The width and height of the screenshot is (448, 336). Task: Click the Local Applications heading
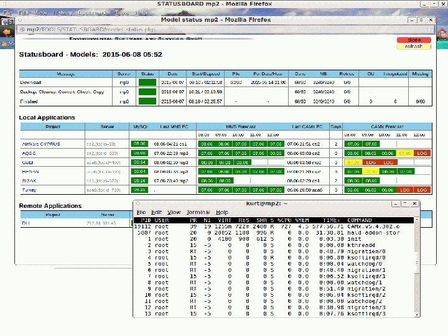(x=47, y=118)
